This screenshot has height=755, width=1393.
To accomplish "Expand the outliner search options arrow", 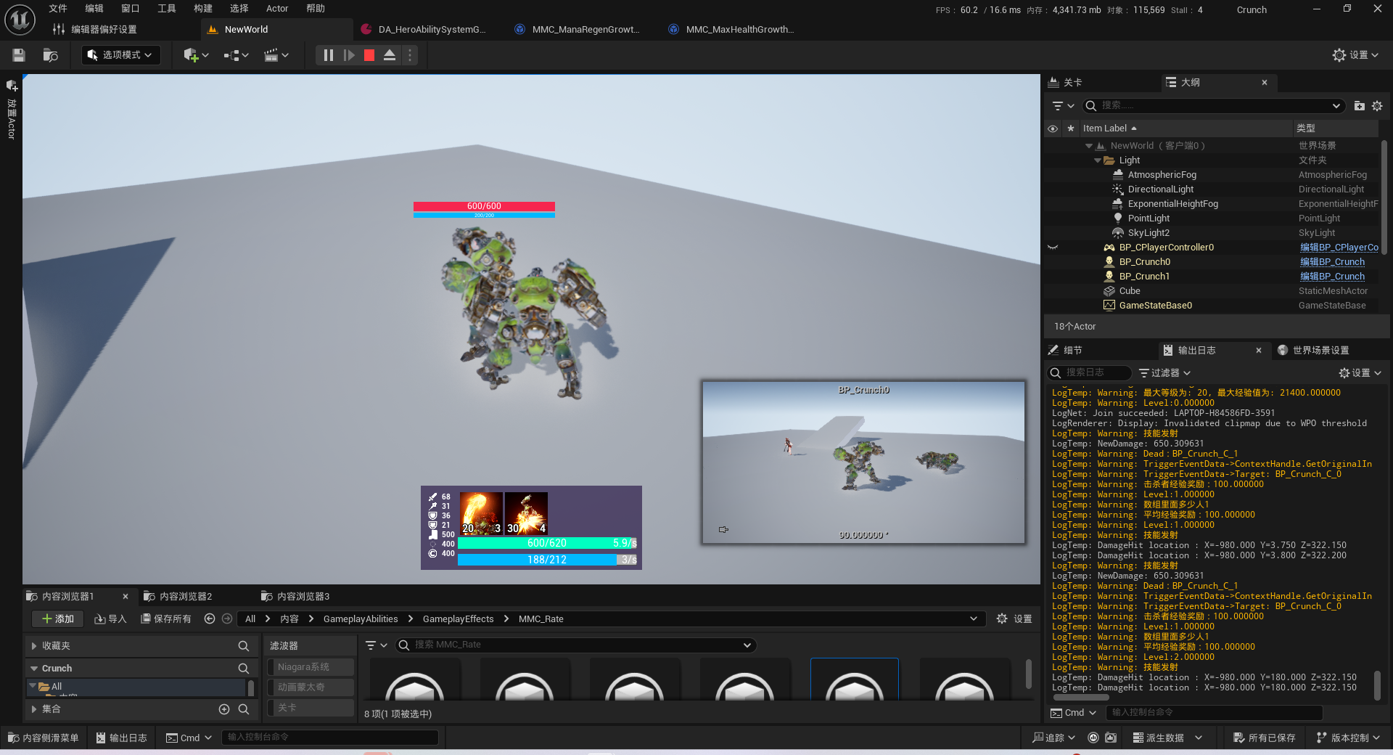I will pyautogui.click(x=1336, y=106).
